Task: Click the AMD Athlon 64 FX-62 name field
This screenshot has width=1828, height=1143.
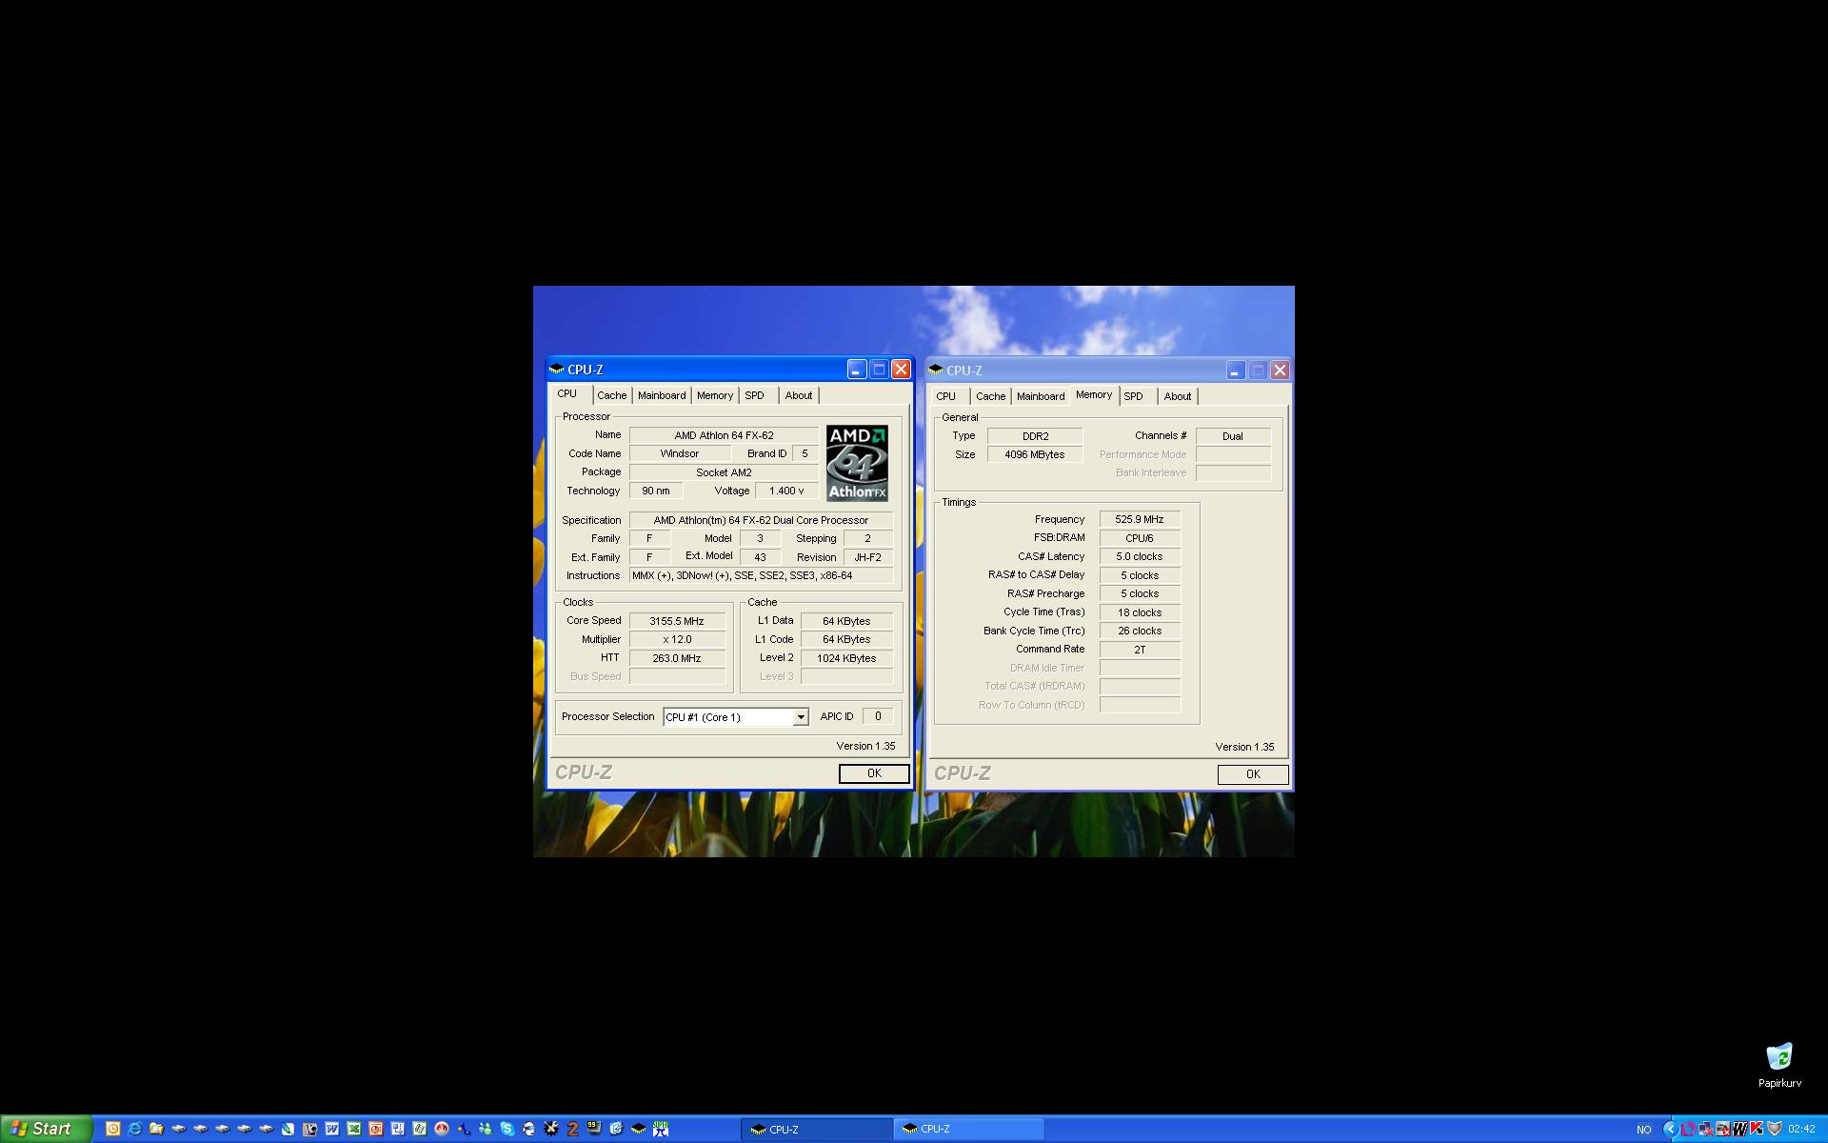Action: 724,435
